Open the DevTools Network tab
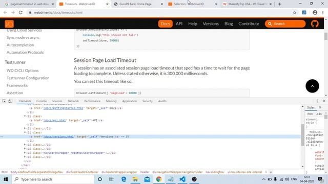The image size is (328, 184). point(73,101)
